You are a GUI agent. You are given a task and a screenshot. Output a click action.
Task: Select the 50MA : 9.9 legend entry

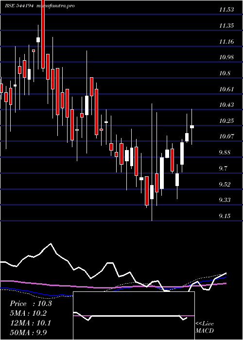(28, 333)
